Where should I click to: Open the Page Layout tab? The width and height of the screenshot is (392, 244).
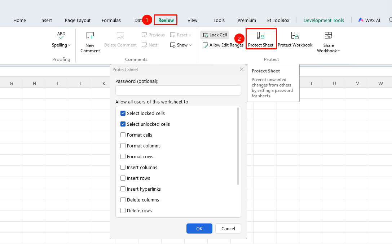[x=78, y=20]
